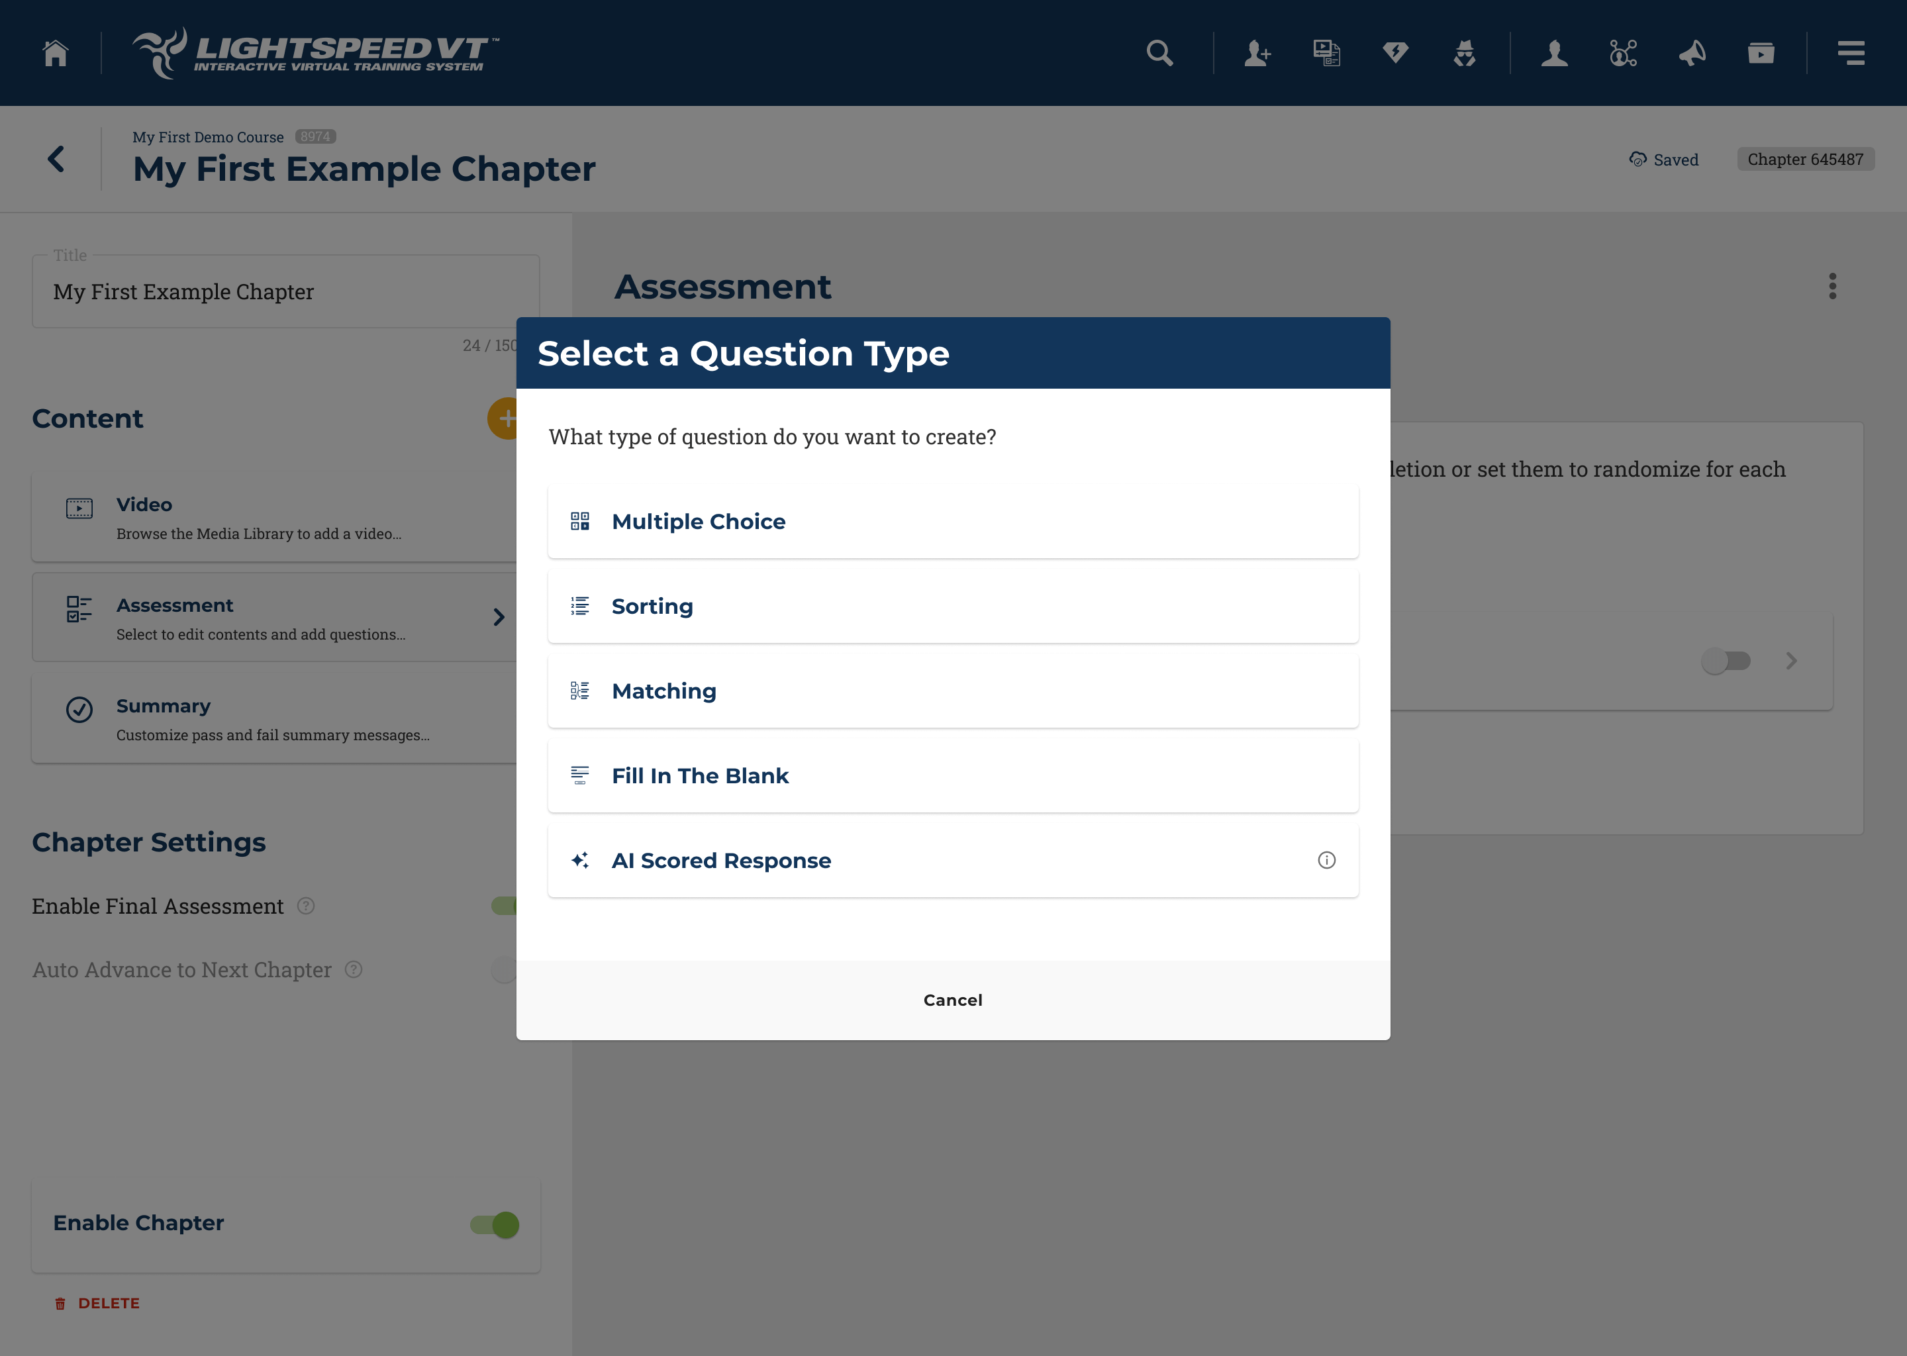Select the diamond lightning icon in the top bar
This screenshot has height=1356, width=1907.
(1395, 52)
